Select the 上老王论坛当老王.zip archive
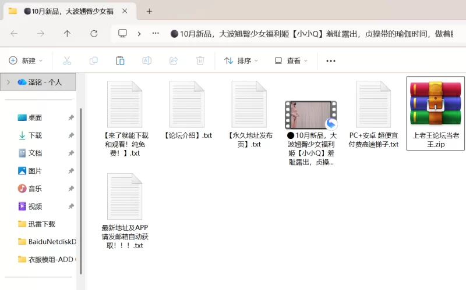 click(435, 113)
